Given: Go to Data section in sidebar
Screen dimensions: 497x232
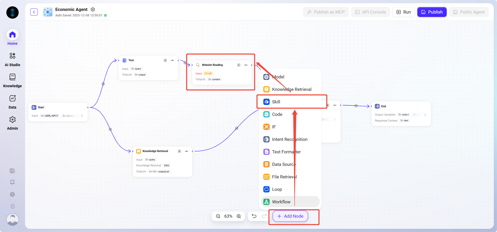Looking at the screenshot, I should pos(12,102).
